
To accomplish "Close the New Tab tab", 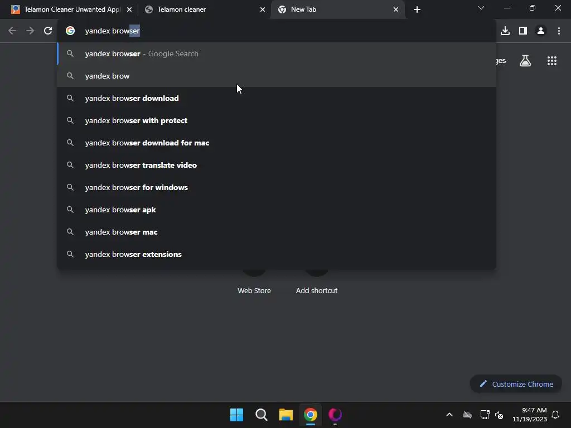I will point(396,9).
